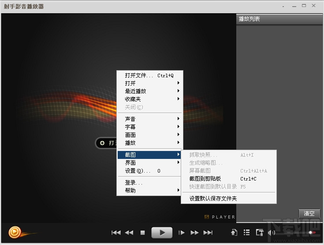Skip to previous track
This screenshot has width=324, height=245.
point(116,233)
